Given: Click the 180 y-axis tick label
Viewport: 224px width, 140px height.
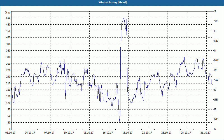Looking at the screenshot, I should coord(8,90).
